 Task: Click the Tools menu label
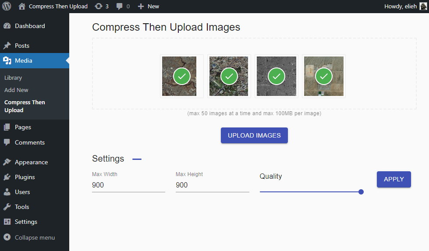pyautogui.click(x=22, y=207)
